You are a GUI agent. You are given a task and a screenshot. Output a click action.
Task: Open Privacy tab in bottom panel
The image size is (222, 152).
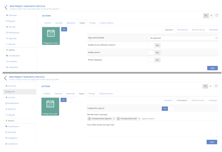point(92,94)
